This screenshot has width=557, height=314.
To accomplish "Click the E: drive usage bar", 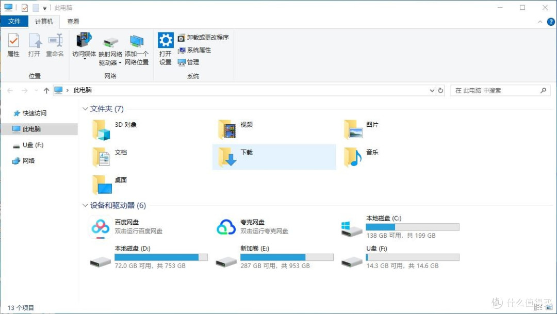I will (x=287, y=257).
